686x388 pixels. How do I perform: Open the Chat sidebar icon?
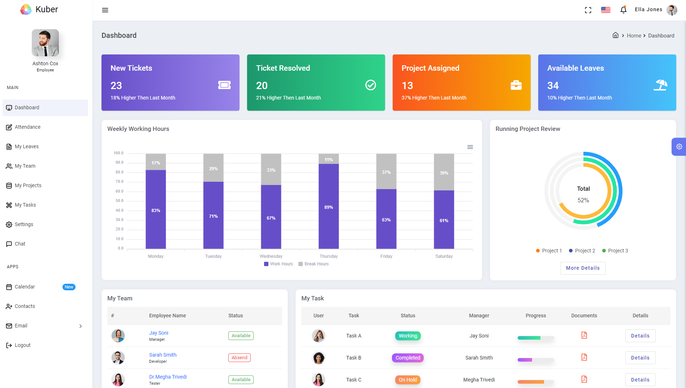click(9, 244)
